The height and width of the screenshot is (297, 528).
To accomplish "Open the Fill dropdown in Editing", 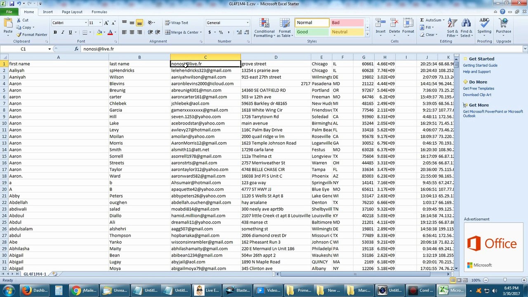I will (433, 27).
